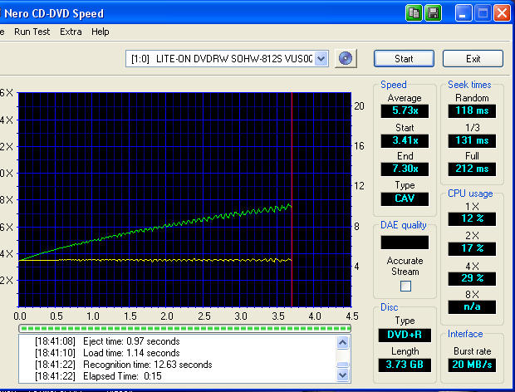Image resolution: width=515 pixels, height=392 pixels.
Task: Click the red position marker on graph
Action: coord(292,199)
